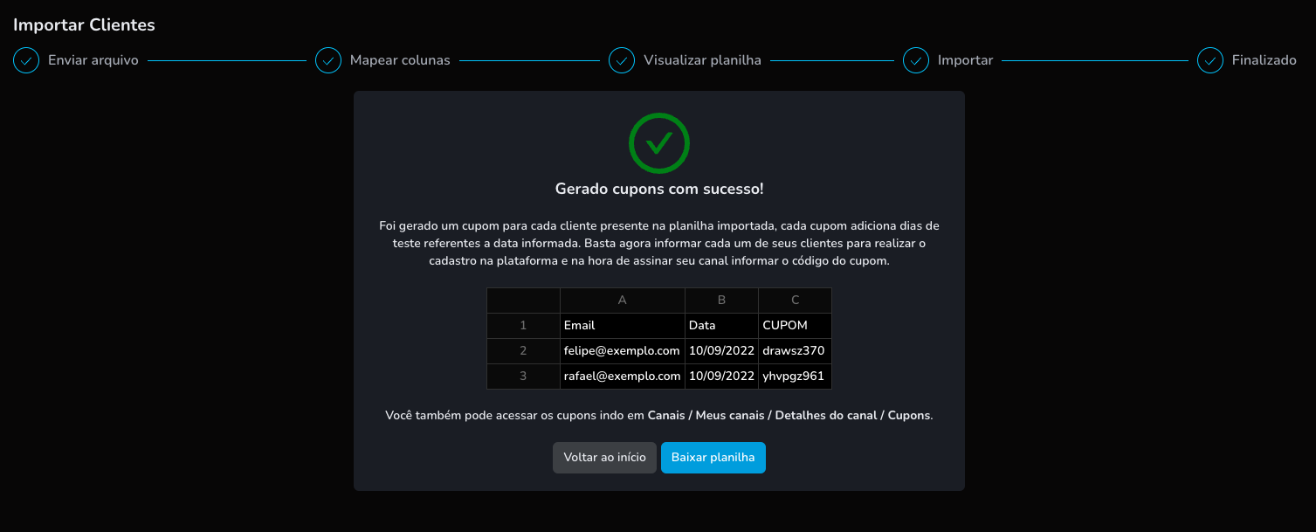Go to the Enviar arquivo step label
Image resolution: width=1316 pixels, height=532 pixels.
pos(93,60)
